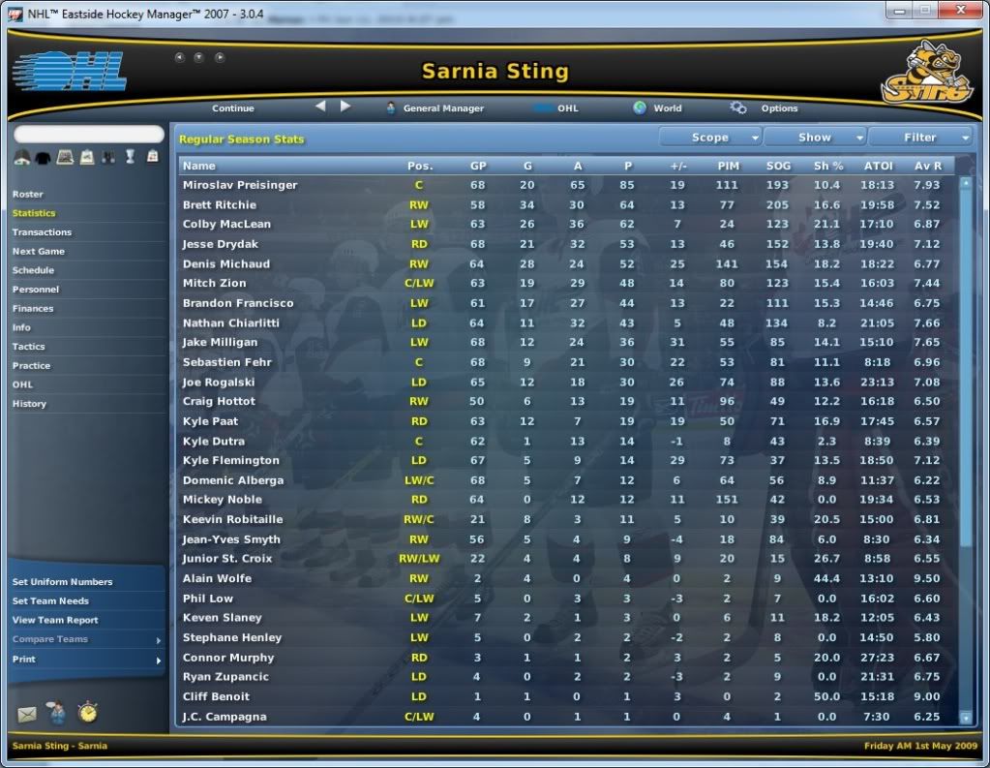Click the scrollbar down arrow of stats table

[x=966, y=718]
